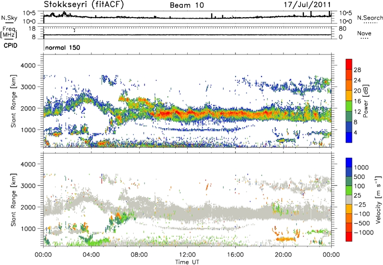Click the '12:00' time axis label
The width and height of the screenshot is (383, 265).
[187, 255]
